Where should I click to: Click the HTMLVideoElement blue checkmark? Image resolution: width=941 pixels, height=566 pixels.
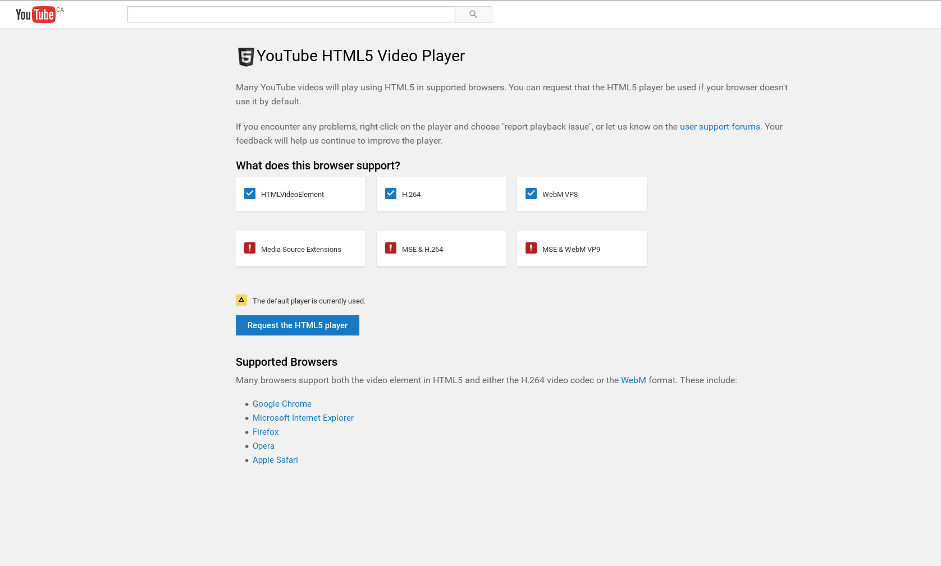[x=250, y=194]
